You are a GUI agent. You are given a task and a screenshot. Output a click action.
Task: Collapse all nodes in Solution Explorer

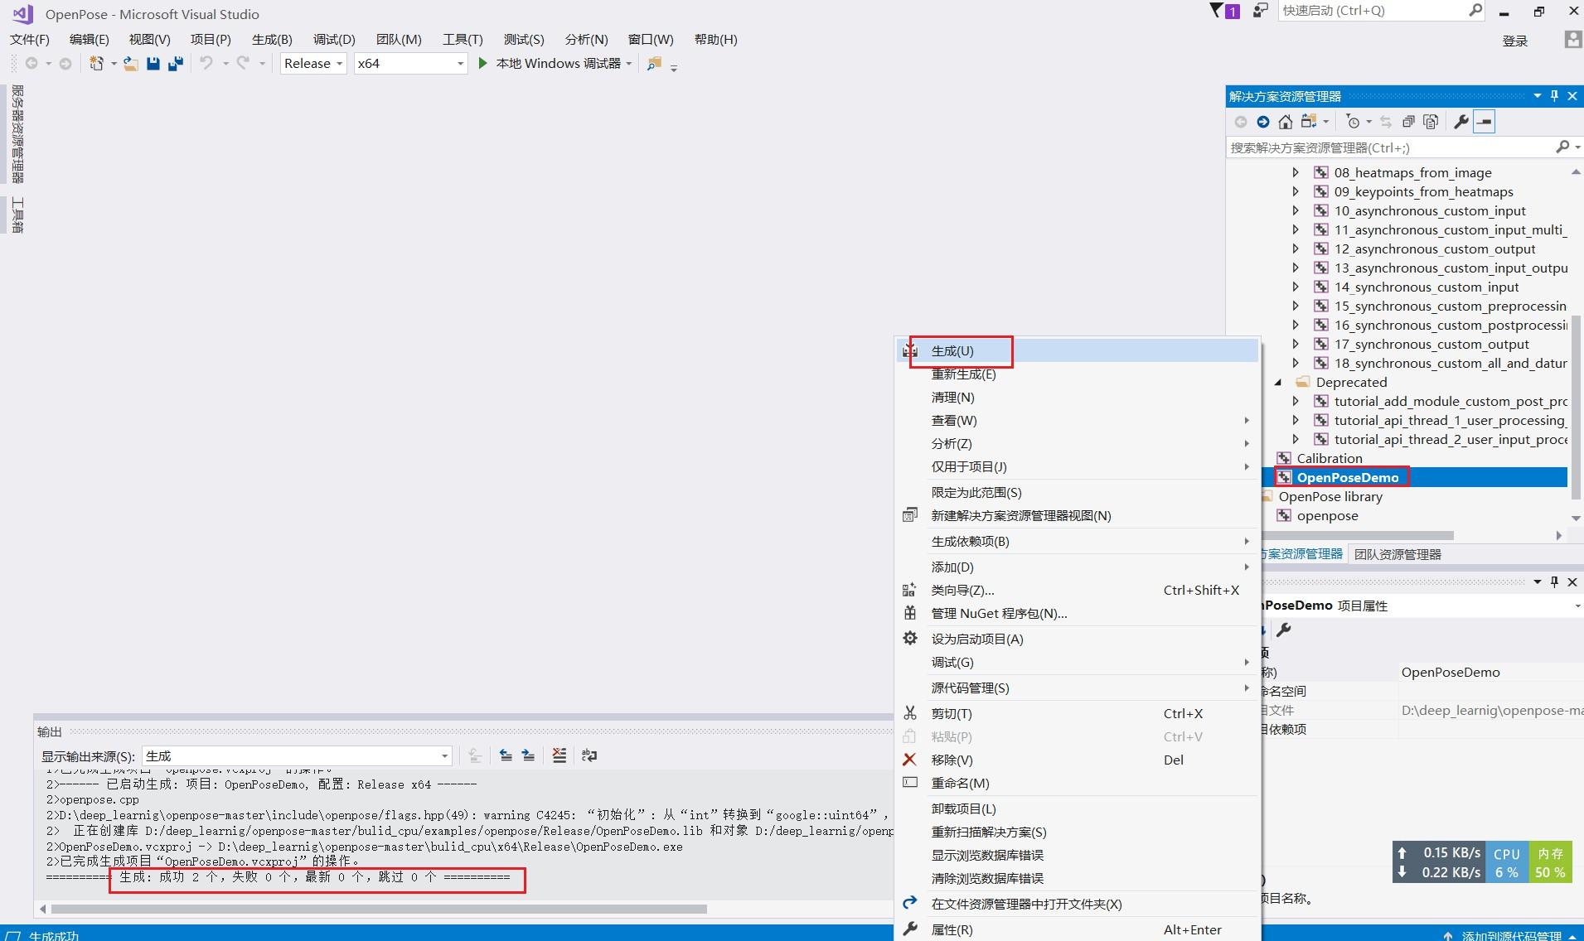1408,122
